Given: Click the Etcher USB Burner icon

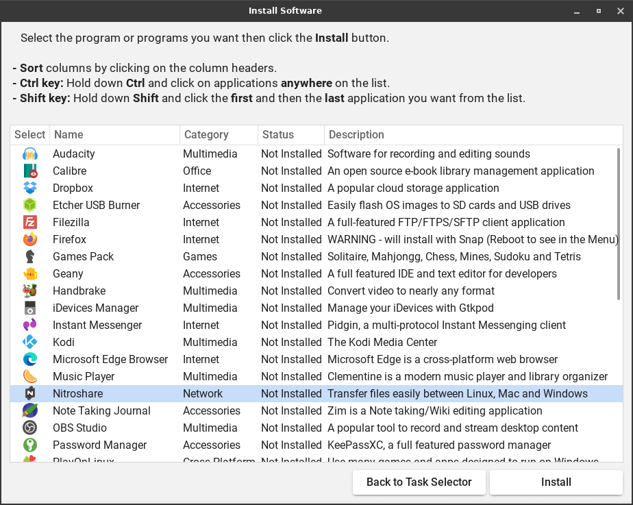Looking at the screenshot, I should 30,206.
